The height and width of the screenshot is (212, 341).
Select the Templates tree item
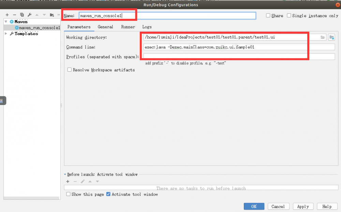point(26,33)
